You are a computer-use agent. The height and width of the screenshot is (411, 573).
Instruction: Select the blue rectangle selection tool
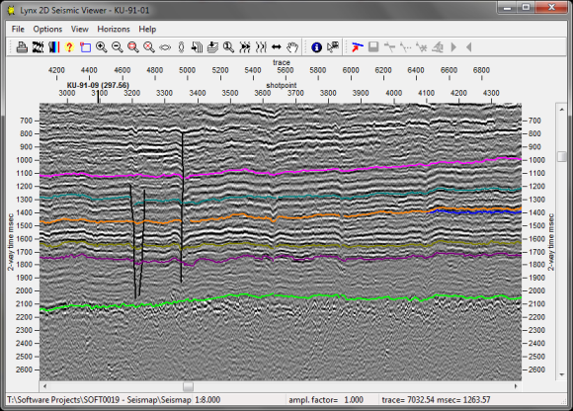point(86,47)
